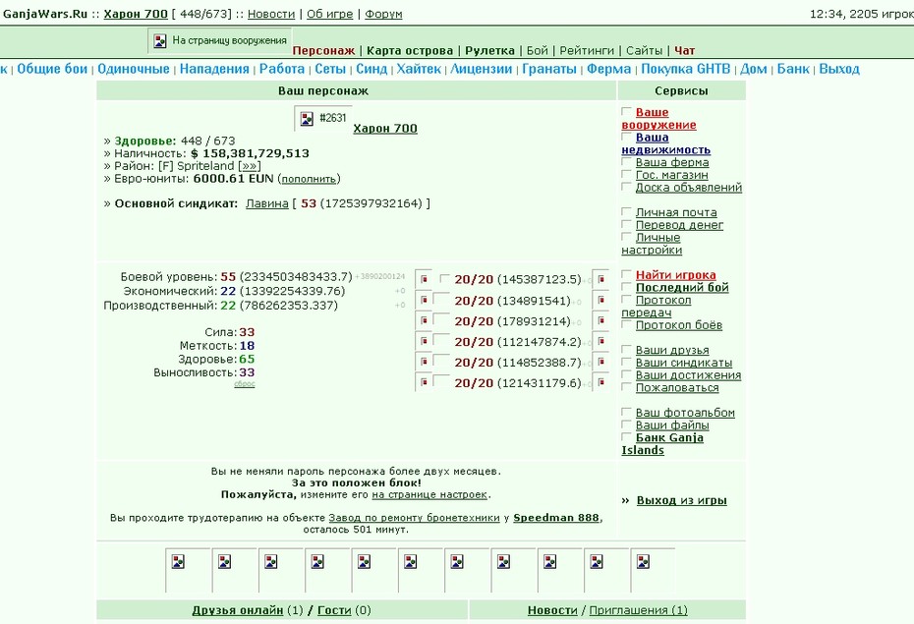Click the skill icon left of 20/20 (145387123.5)
Viewport: 914px width, 624px height.
pos(425,280)
